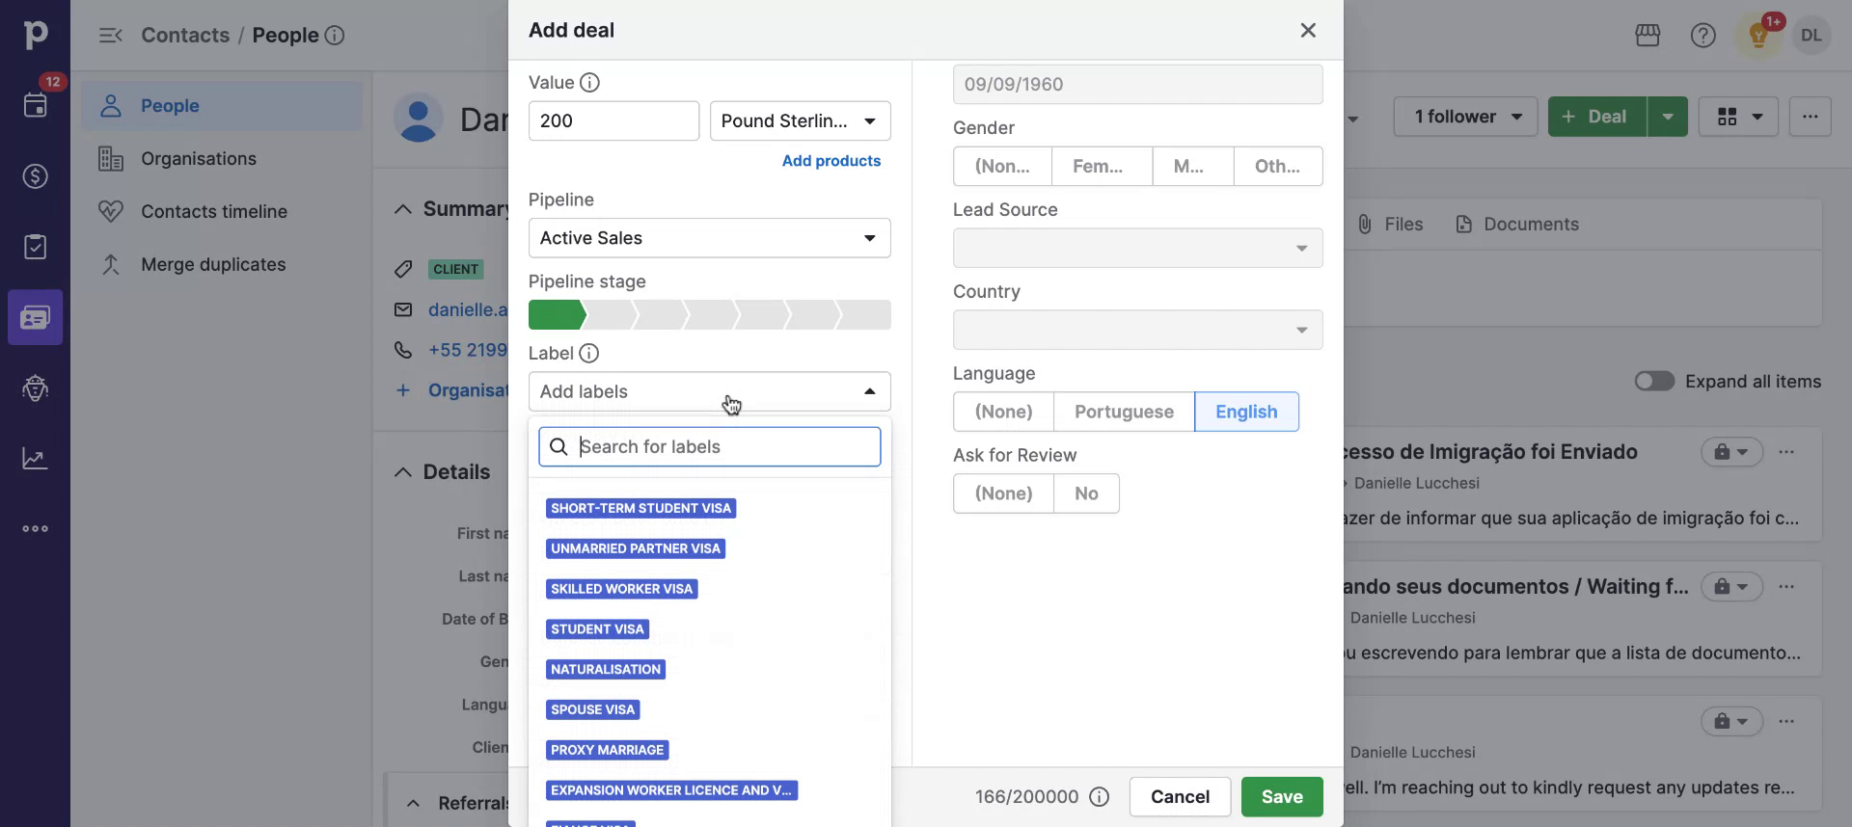Select the first green pipeline stage
Image resolution: width=1852 pixels, height=827 pixels.
pyautogui.click(x=556, y=315)
